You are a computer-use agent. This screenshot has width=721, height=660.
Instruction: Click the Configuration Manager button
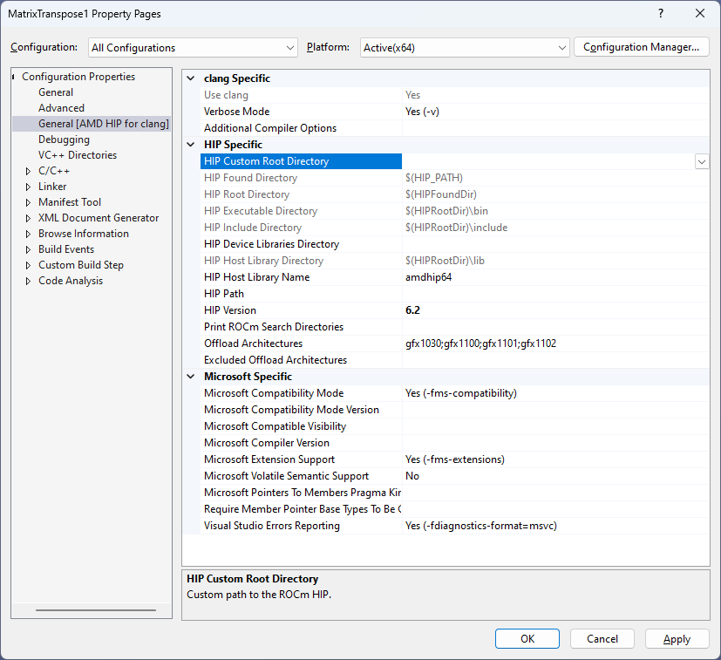[x=641, y=47]
